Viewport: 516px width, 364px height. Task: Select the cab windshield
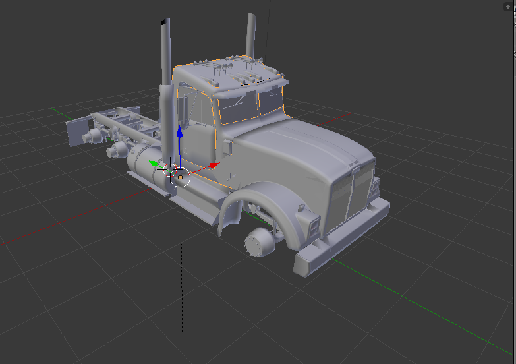[251, 106]
